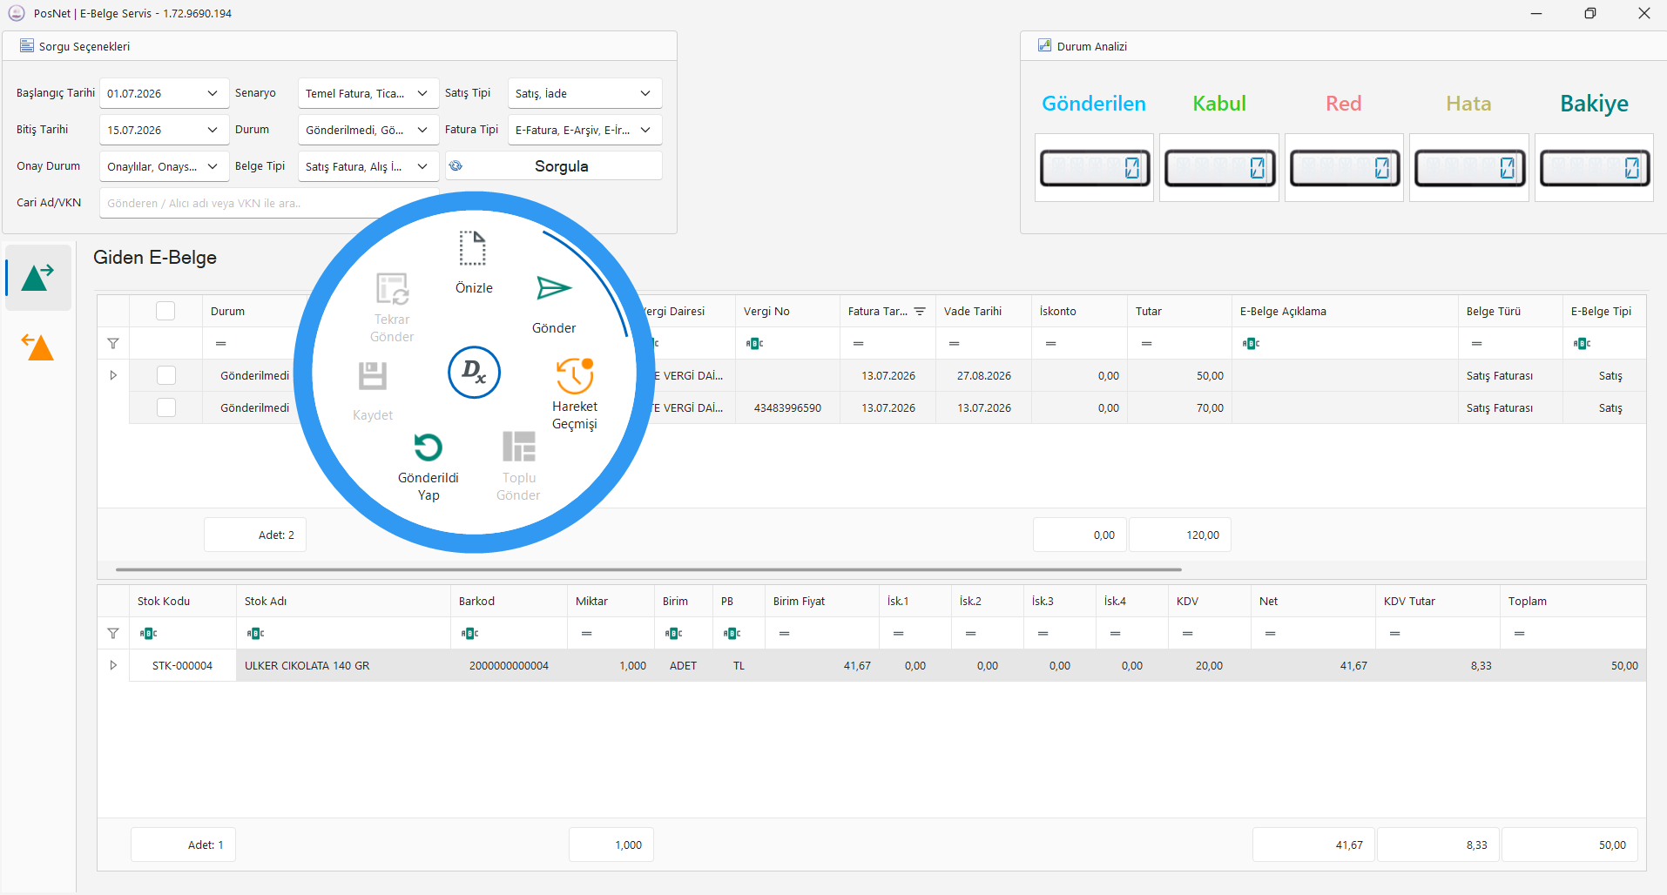Screen dimensions: 1667x895
Task: Open Önizle preview from radial menu
Action: click(x=473, y=261)
